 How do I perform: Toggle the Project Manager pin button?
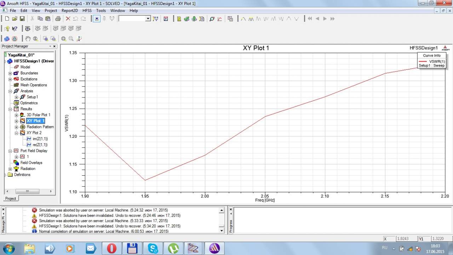click(50, 46)
